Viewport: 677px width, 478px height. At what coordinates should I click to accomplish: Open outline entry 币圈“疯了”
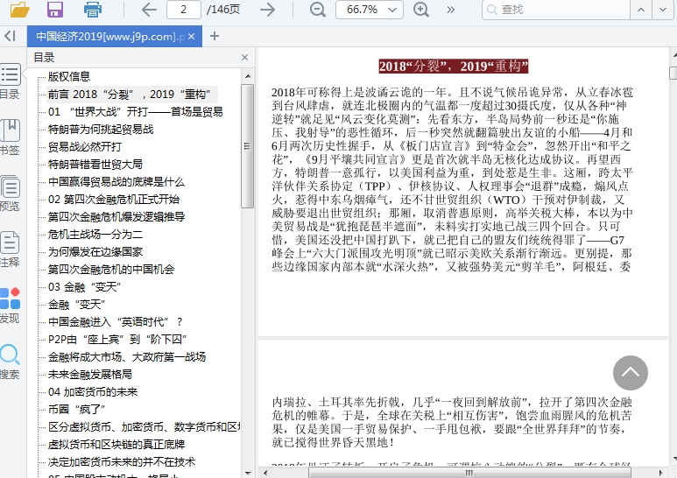(x=76, y=410)
